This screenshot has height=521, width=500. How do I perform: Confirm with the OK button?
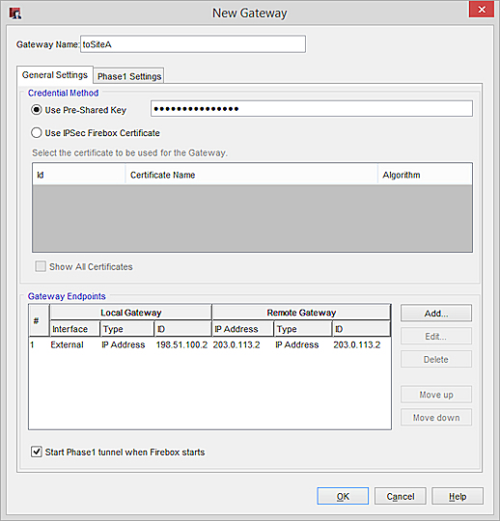(x=343, y=496)
